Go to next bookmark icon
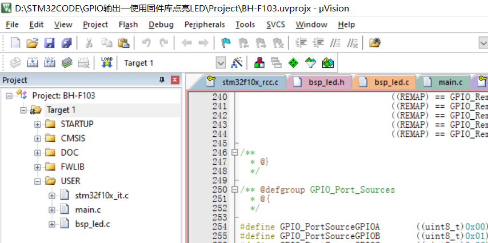This screenshot has height=243, width=488. pos(261,43)
